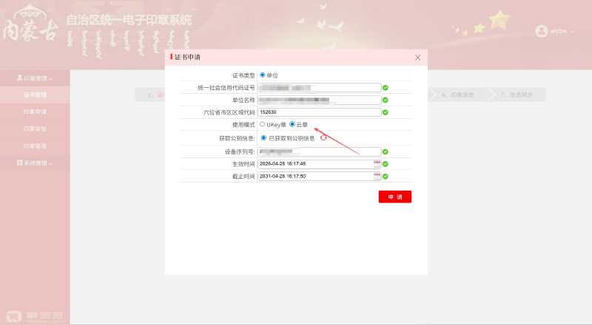The width and height of the screenshot is (592, 325).
Task: Select 单位 certificate type radio
Action: 262,75
